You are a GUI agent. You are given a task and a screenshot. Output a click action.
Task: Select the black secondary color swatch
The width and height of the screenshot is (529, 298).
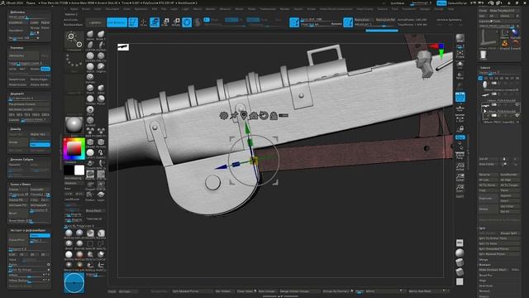click(69, 170)
